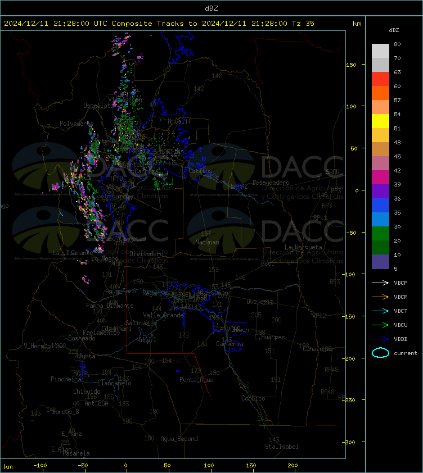Click the Desaguadero map label
Viewport: 423px width, 473px height.
click(271, 183)
